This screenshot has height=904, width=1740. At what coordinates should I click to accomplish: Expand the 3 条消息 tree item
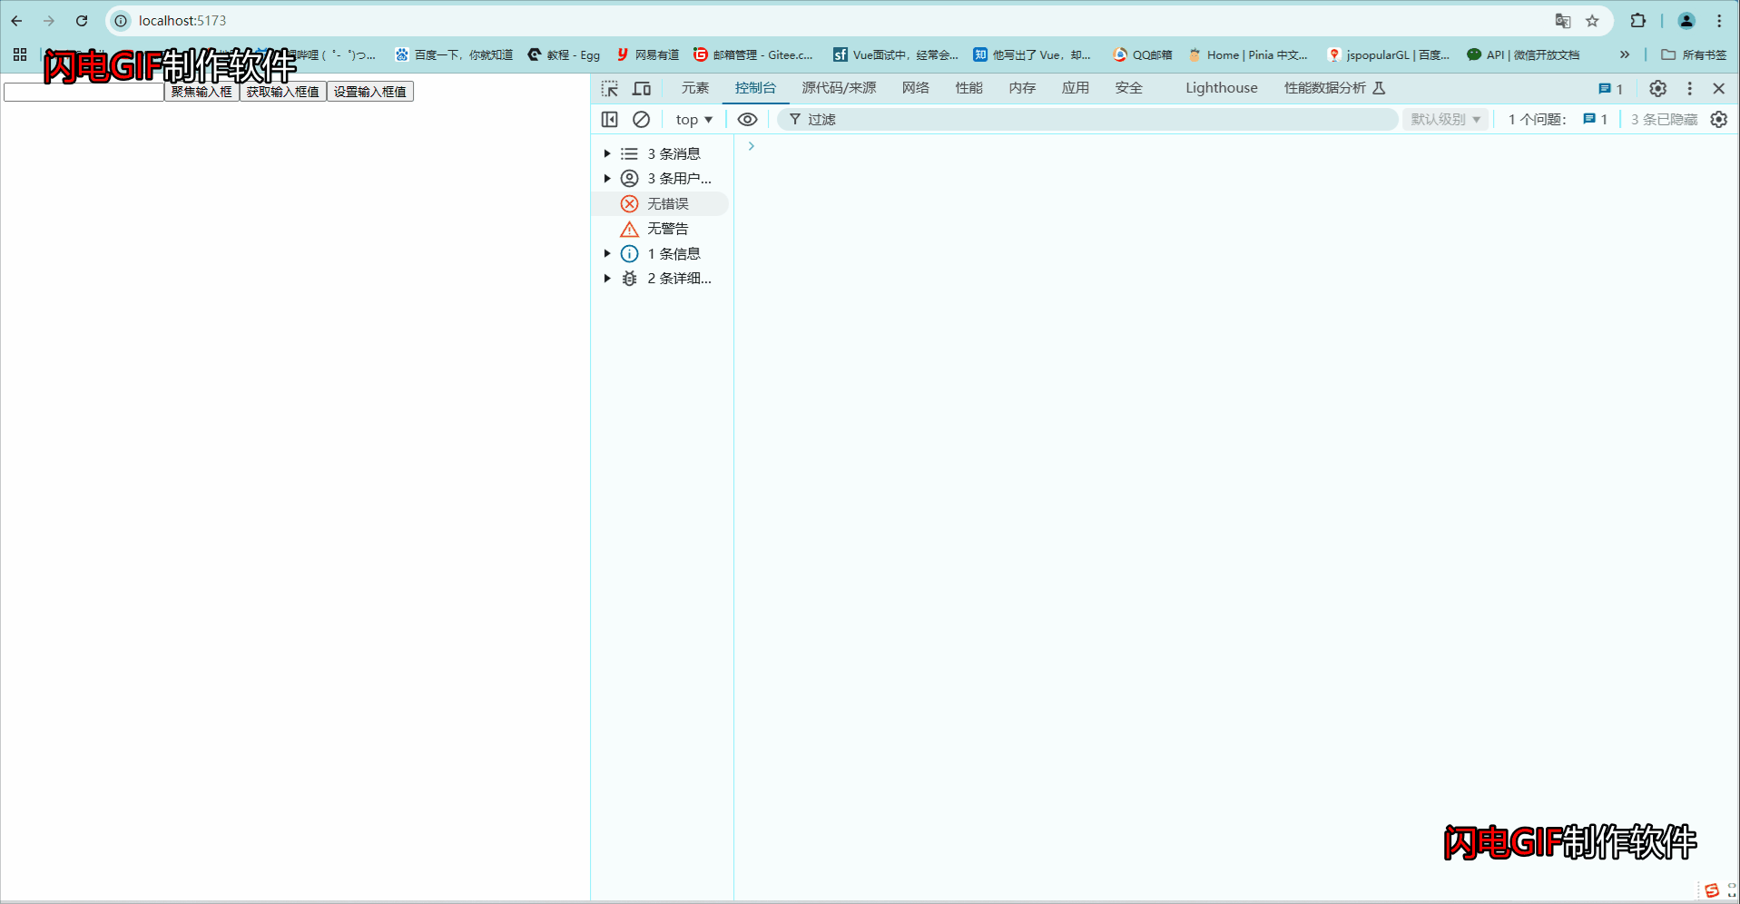pos(606,153)
